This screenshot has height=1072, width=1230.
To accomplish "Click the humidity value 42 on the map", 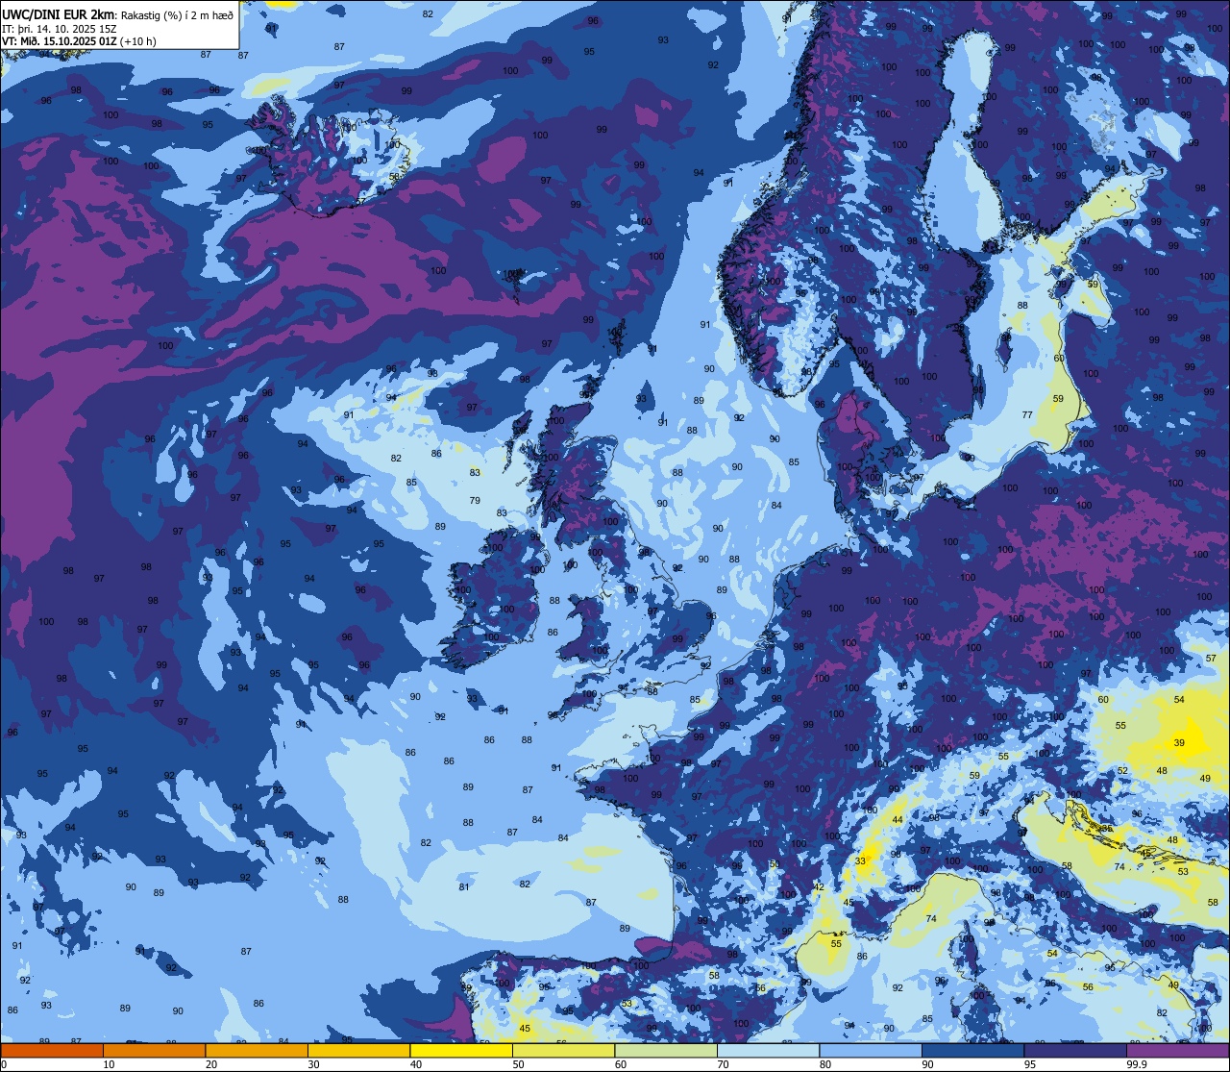I will coord(820,886).
